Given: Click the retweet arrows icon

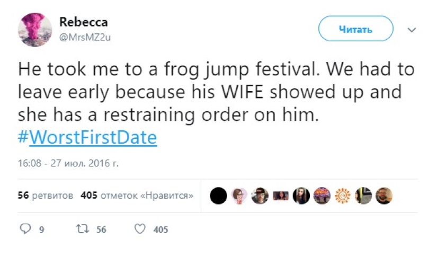Looking at the screenshot, I should (x=81, y=229).
